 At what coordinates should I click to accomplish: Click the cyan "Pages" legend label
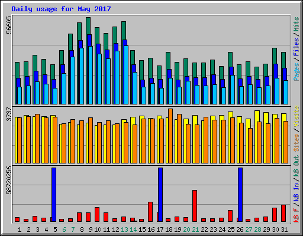296,72
